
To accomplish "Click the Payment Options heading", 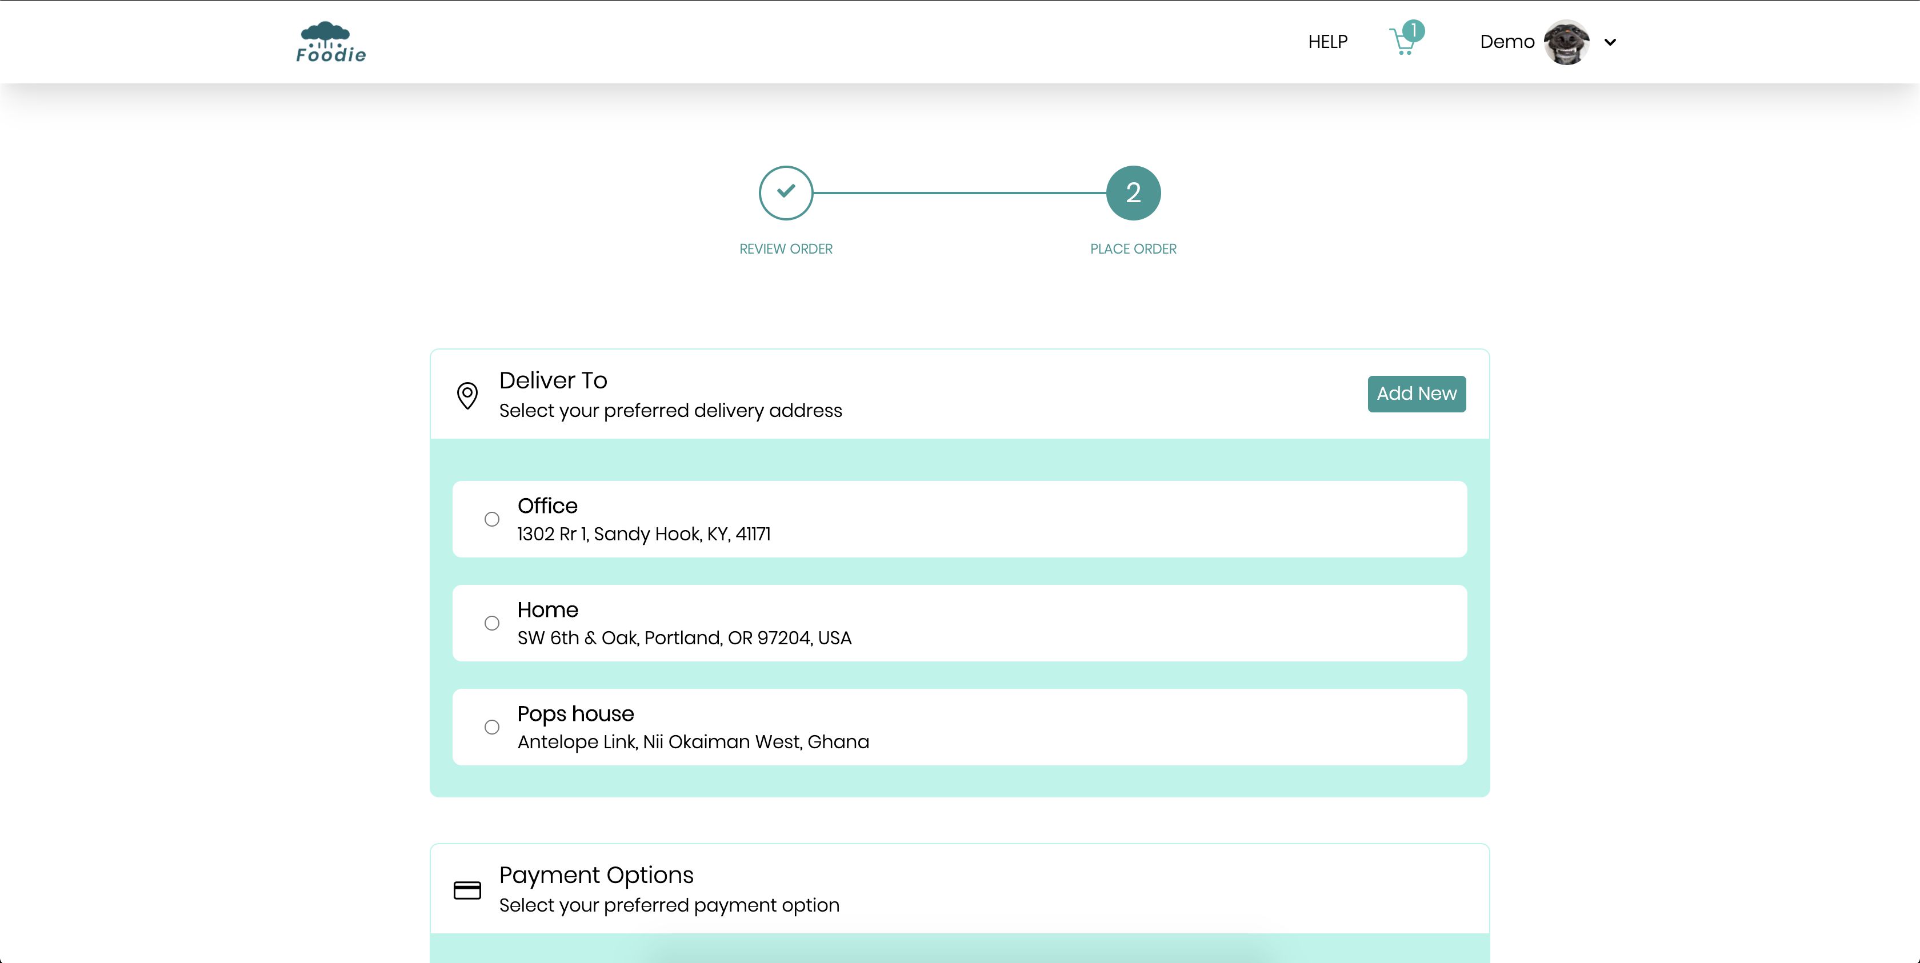I will point(596,874).
